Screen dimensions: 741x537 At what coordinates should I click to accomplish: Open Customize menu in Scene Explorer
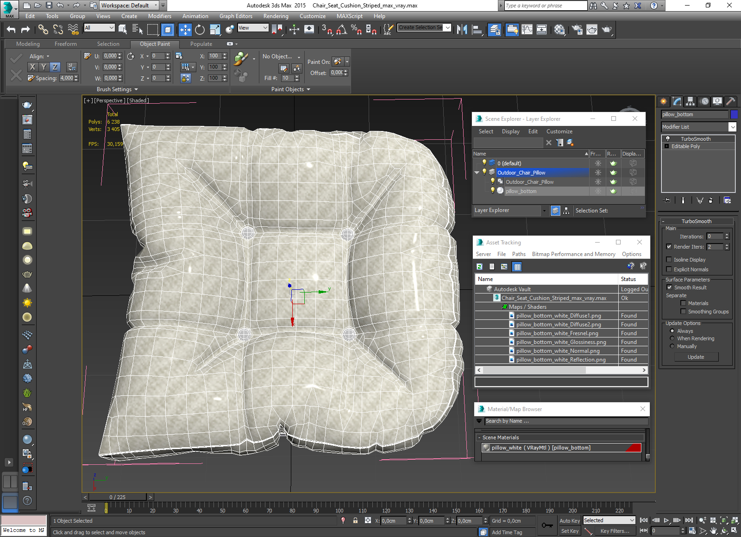(x=559, y=131)
